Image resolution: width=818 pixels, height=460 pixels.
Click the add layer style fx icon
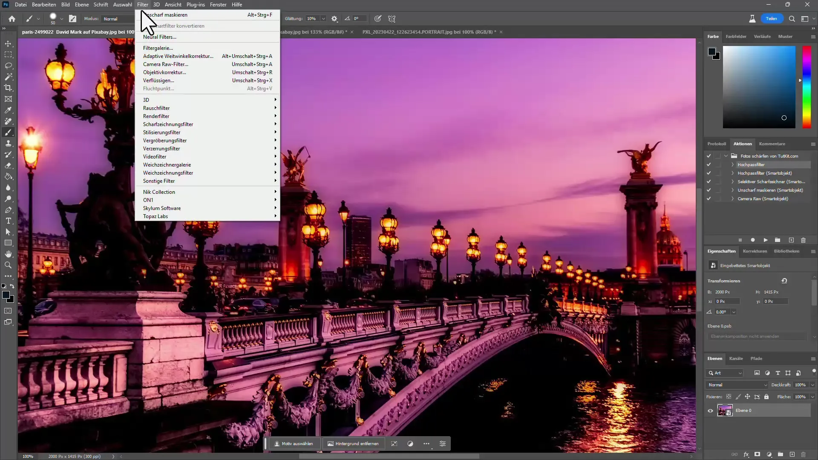tap(746, 454)
